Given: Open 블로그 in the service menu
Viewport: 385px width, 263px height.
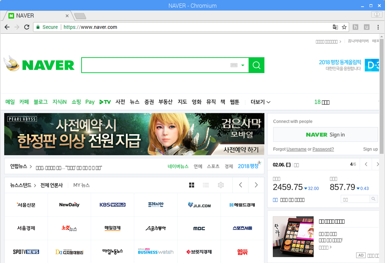Looking at the screenshot, I should [41, 102].
